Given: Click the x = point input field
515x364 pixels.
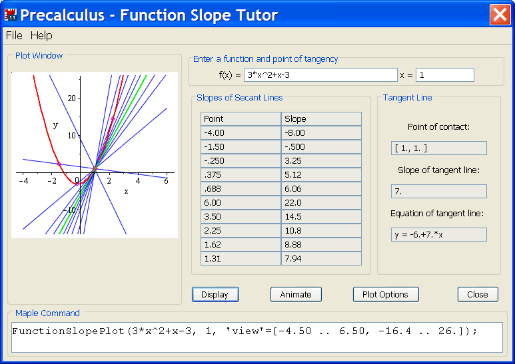Looking at the screenshot, I should coord(444,75).
